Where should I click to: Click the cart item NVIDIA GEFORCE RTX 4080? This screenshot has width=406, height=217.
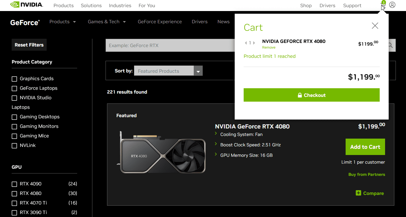pos(294,41)
